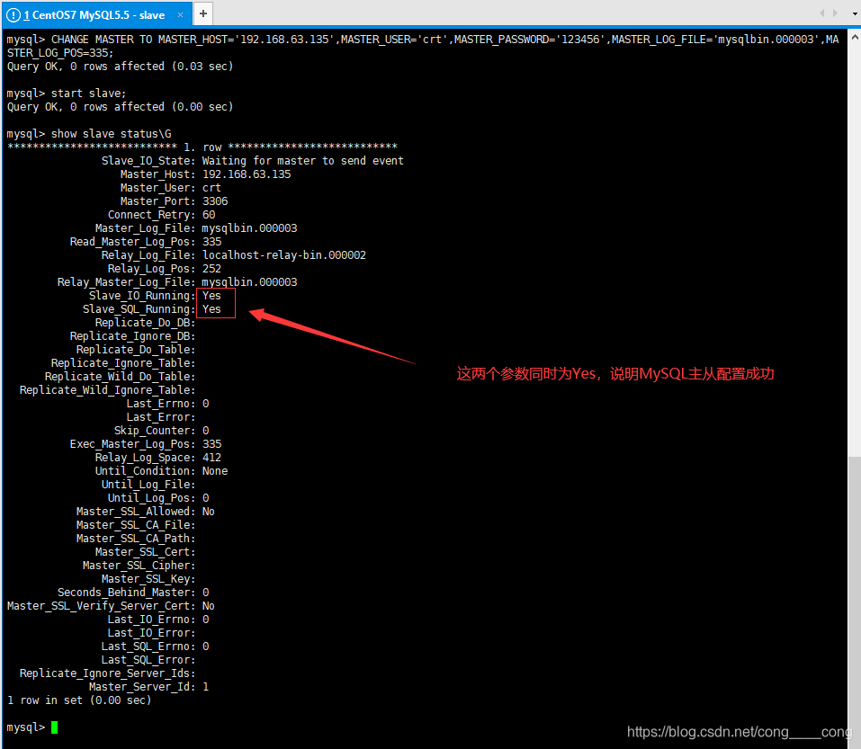Viewport: 861px width, 749px height.
Task: Click the 'Slave_SQL_Running:' label
Action: [139, 309]
